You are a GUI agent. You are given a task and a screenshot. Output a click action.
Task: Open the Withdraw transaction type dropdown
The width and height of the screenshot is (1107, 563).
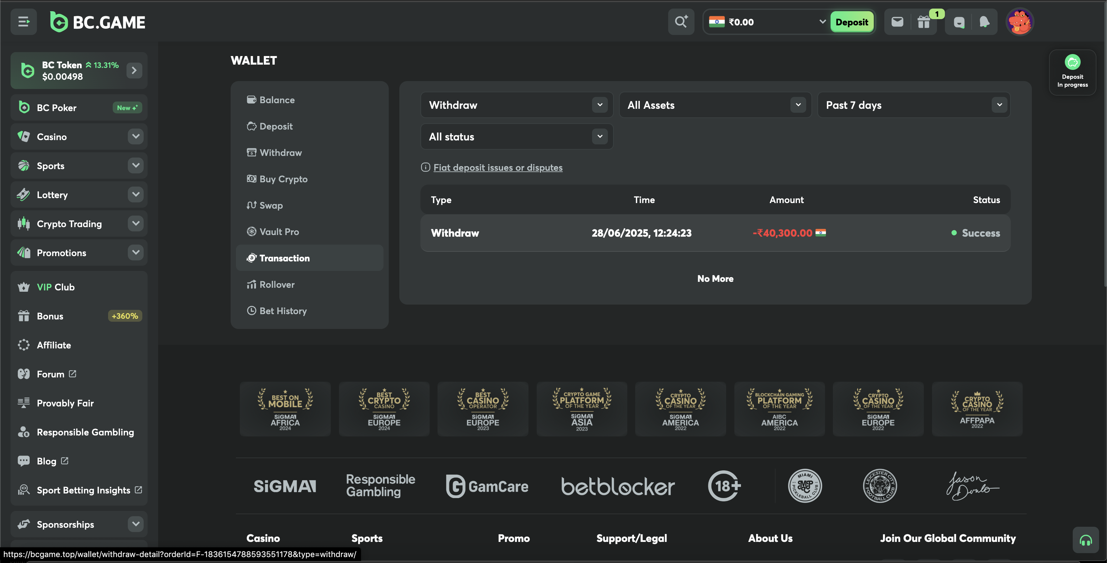coord(517,105)
